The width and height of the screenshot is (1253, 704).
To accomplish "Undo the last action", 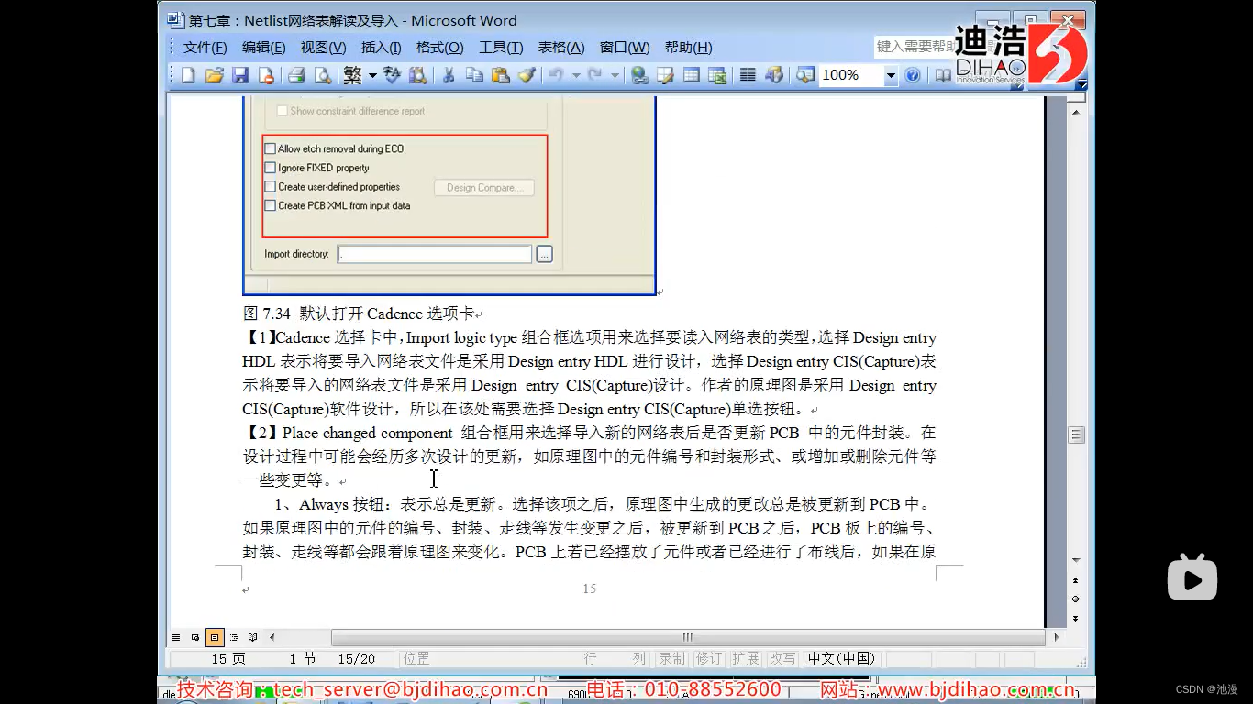I will click(556, 75).
